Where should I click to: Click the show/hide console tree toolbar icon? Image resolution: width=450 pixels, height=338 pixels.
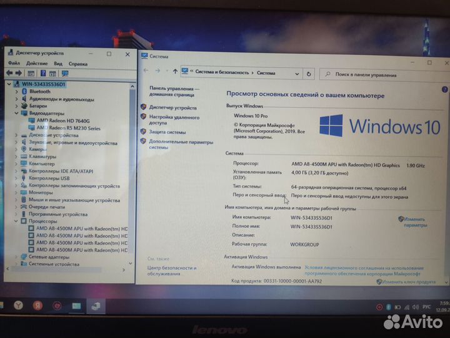[x=31, y=73]
